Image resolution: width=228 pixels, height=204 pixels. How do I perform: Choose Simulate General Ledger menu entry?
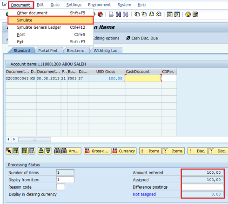[51, 27]
